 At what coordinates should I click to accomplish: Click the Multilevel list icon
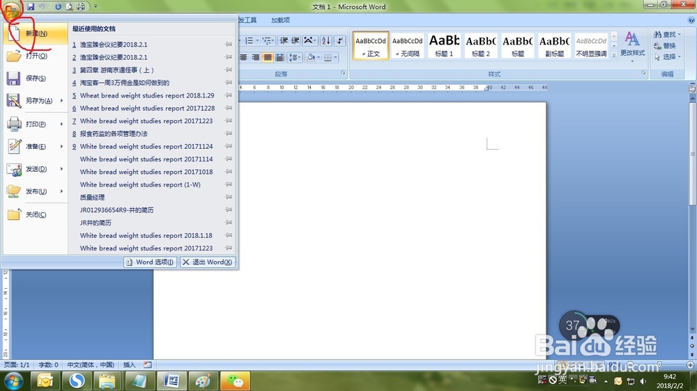tap(268, 41)
